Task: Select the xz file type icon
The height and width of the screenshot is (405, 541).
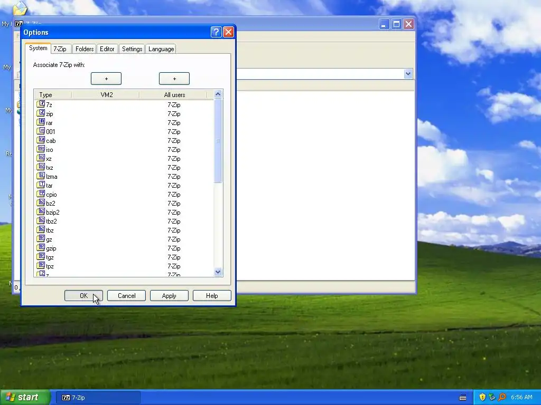Action: (41, 158)
